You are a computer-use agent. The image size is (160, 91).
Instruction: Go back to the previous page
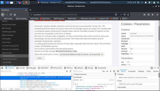(x=3, y=15)
